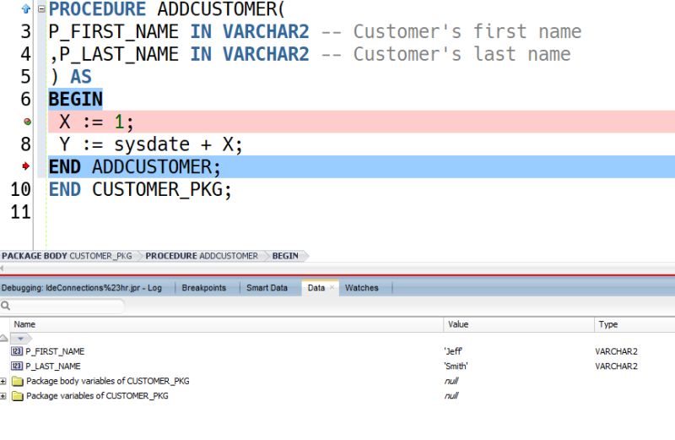Click line number 10 in the gutter
Image resolution: width=675 pixels, height=440 pixels.
point(20,189)
